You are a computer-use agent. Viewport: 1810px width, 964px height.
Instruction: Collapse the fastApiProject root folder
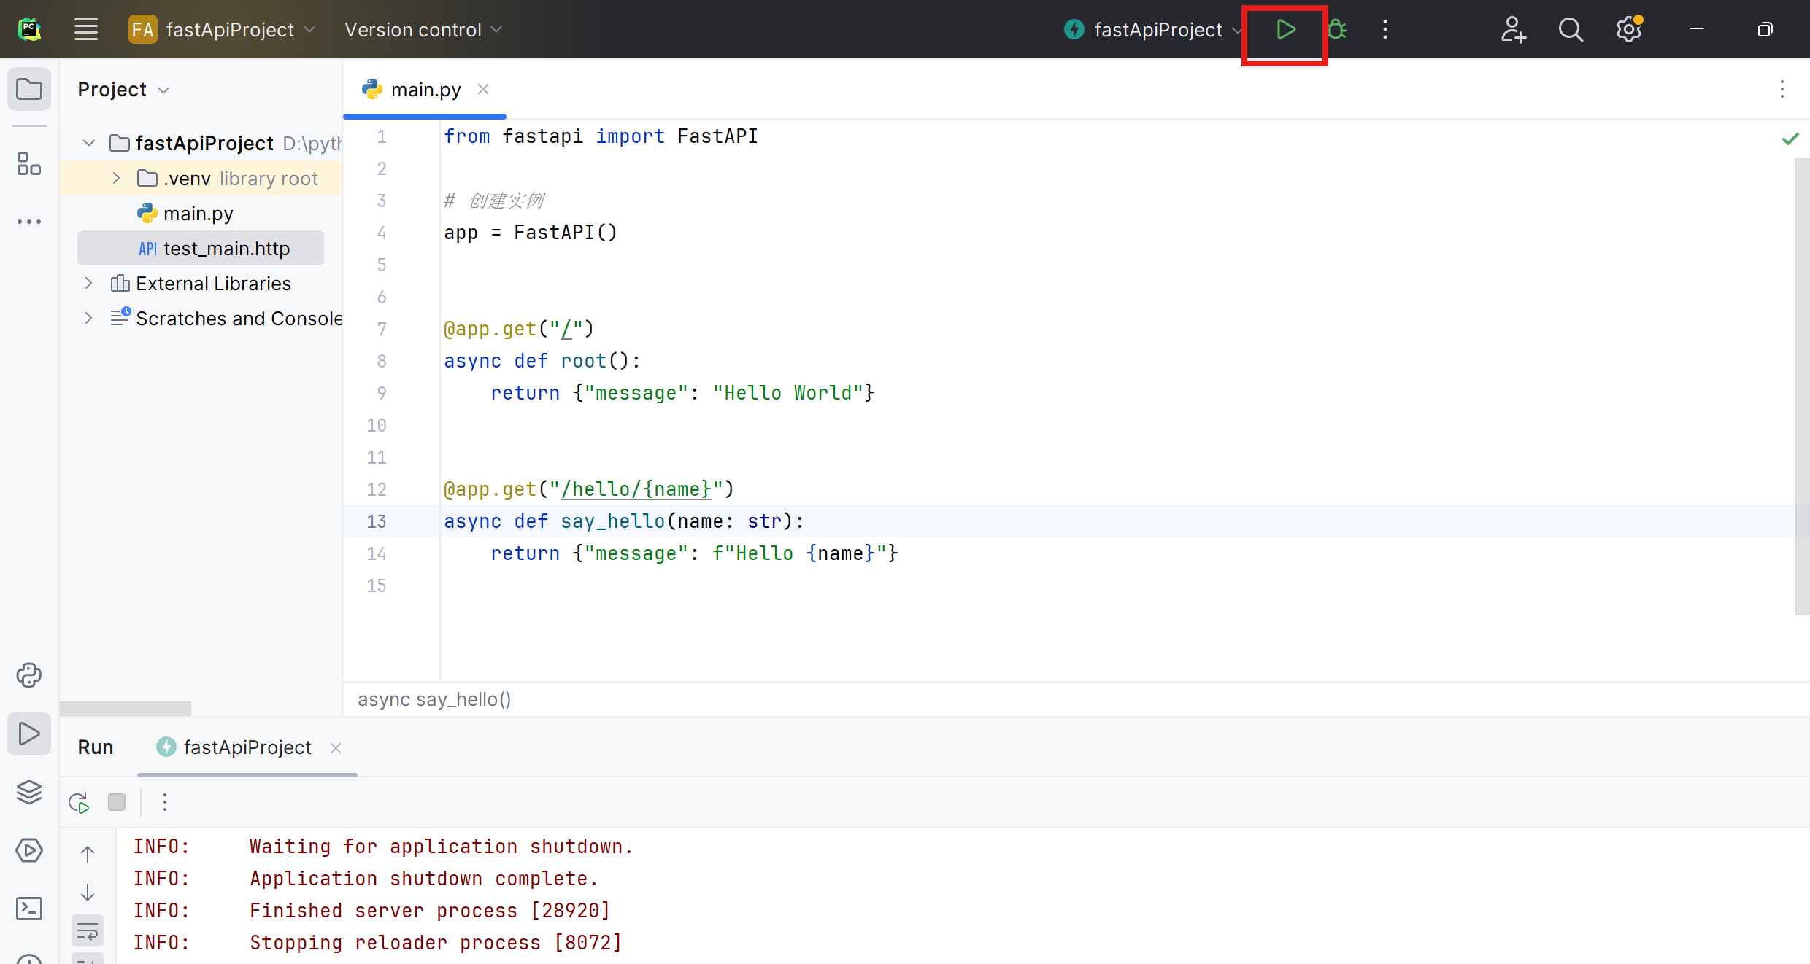[x=89, y=143]
